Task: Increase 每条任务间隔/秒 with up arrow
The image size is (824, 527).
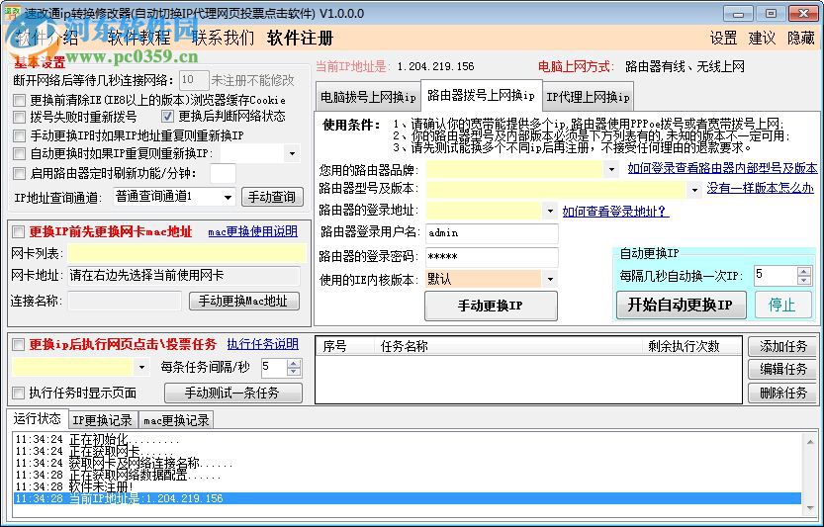Action: click(295, 363)
